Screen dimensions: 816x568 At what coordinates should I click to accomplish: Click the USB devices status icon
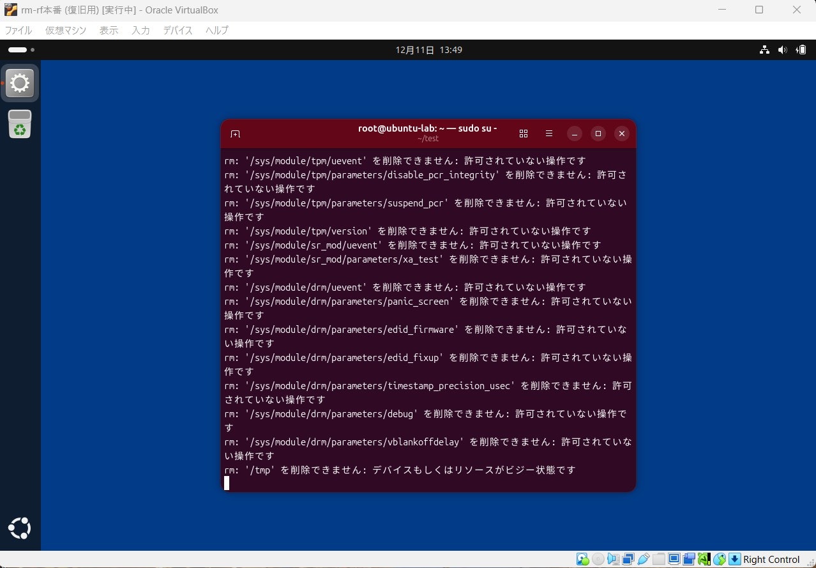pyautogui.click(x=644, y=559)
